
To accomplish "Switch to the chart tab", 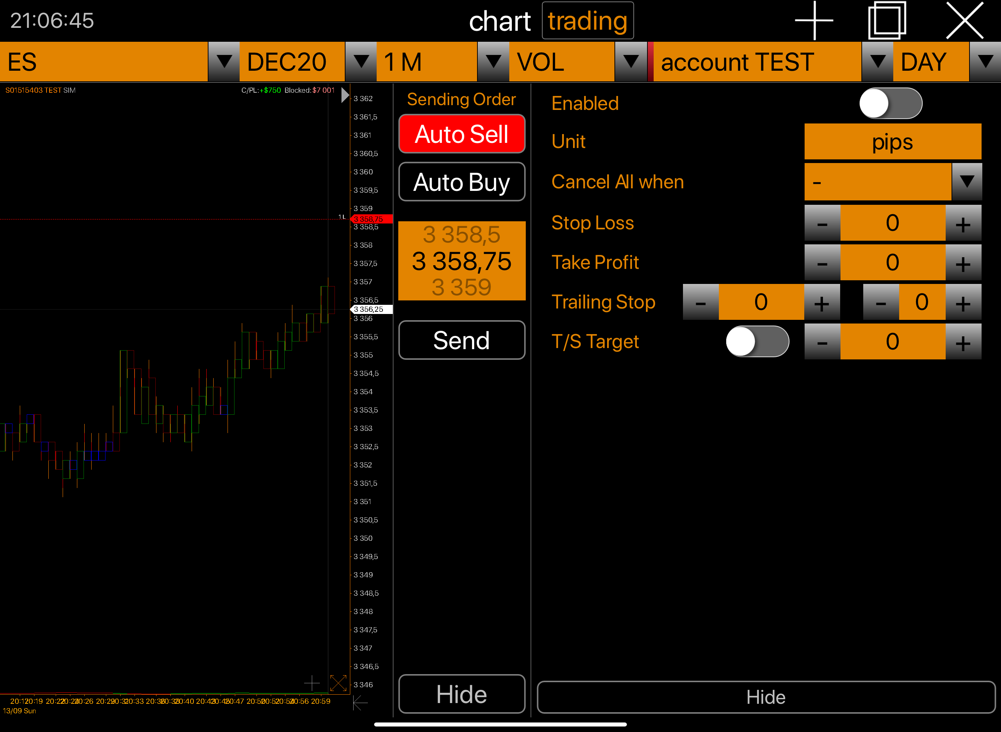I will click(x=499, y=21).
